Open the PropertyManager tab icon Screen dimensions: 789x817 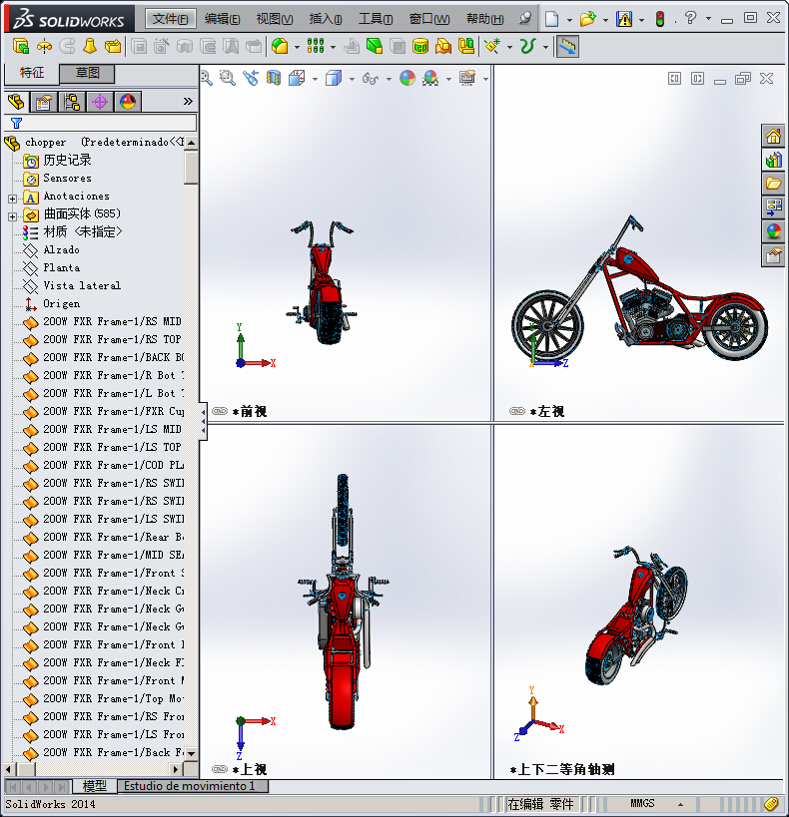pyautogui.click(x=44, y=101)
